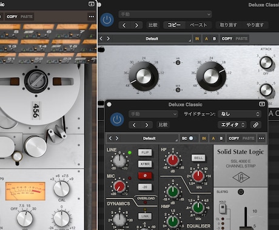Image resolution: width=279 pixels, height=230 pixels.
Task: Open the 手動 preset dropdown in SSL window
Action: 153,114
